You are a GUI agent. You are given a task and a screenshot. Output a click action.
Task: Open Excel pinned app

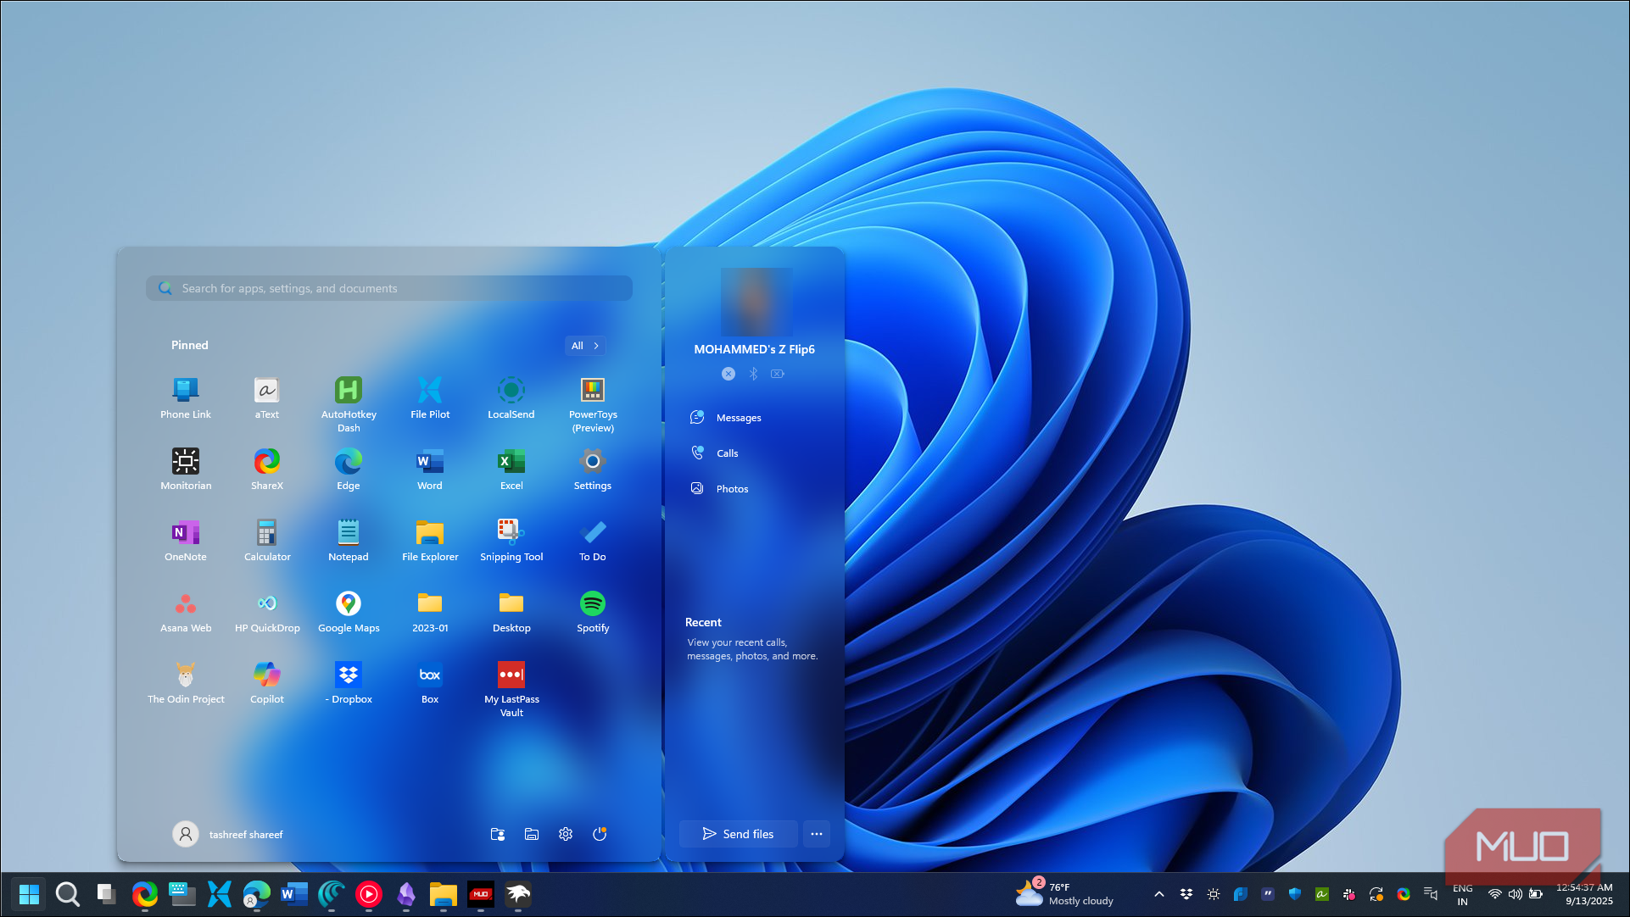[x=511, y=470]
